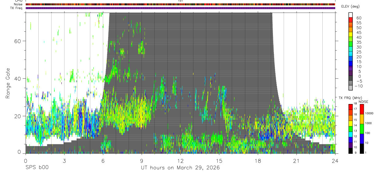The height and width of the screenshot is (174, 377).
Task: Click the TX FRQ legend label '12'
Action: (x=355, y=136)
